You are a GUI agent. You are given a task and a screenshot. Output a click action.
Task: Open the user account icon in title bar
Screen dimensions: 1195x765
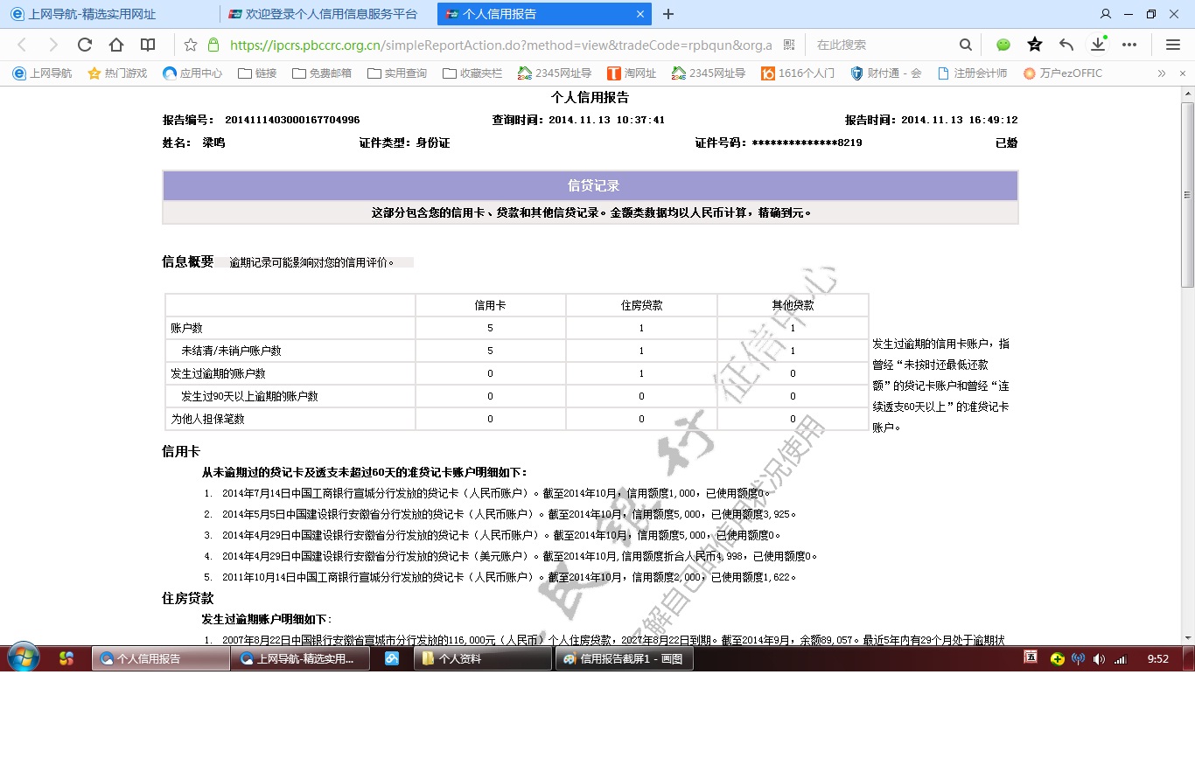[1106, 14]
